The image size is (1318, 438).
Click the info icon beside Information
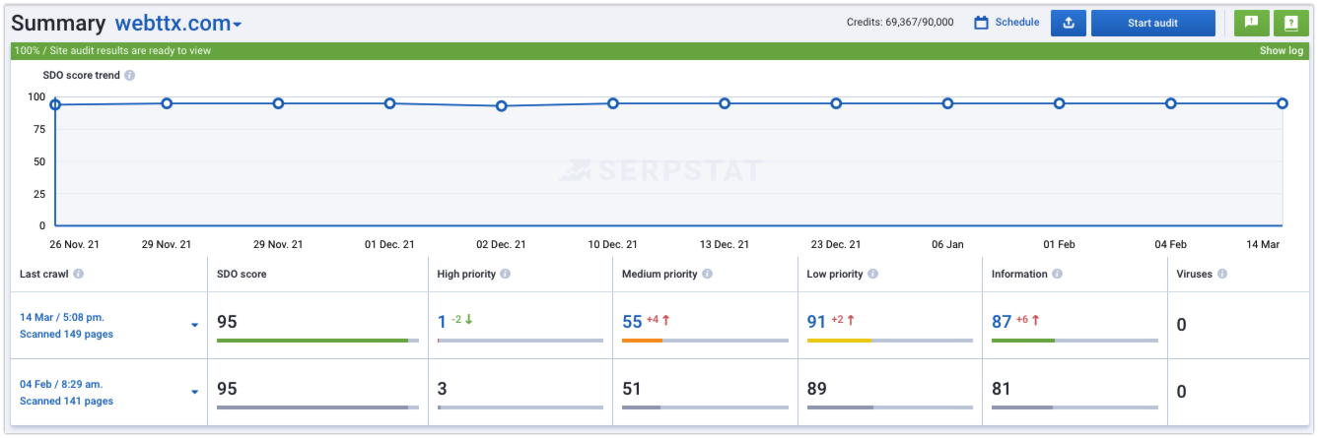click(1057, 274)
